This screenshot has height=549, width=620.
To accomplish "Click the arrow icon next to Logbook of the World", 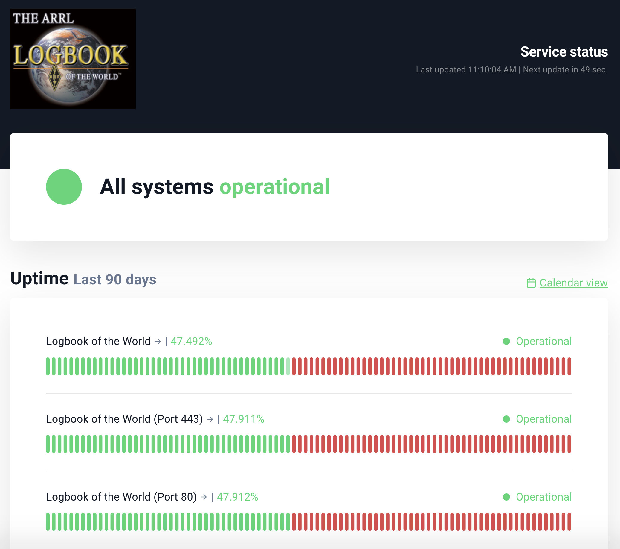I will click(x=158, y=342).
